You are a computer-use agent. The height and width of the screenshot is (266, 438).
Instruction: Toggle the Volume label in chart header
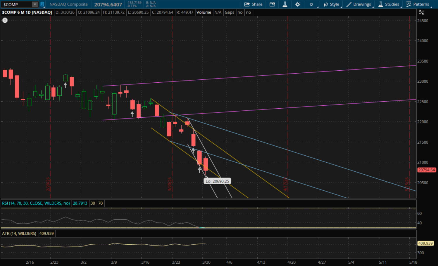[204, 12]
